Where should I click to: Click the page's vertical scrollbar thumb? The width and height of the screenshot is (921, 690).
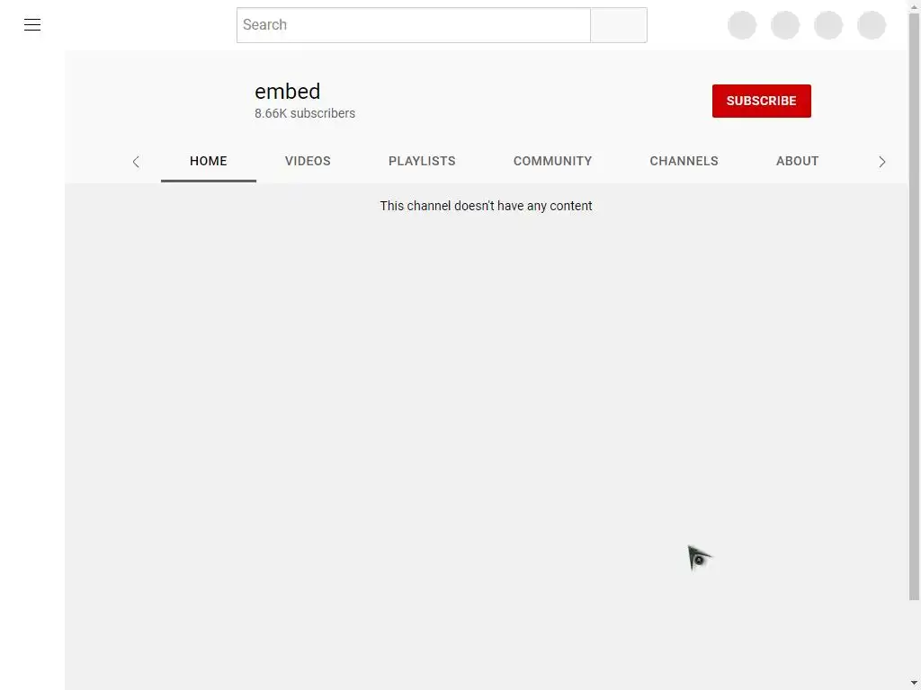(914, 306)
